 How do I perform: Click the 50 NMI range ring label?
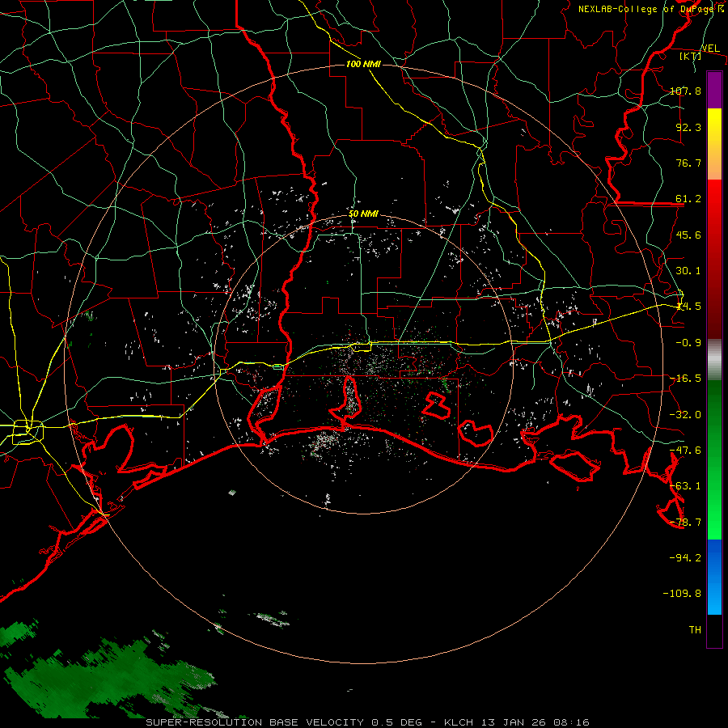pos(363,214)
